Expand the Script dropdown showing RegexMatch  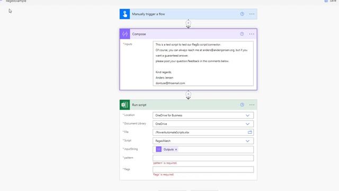coord(247,141)
